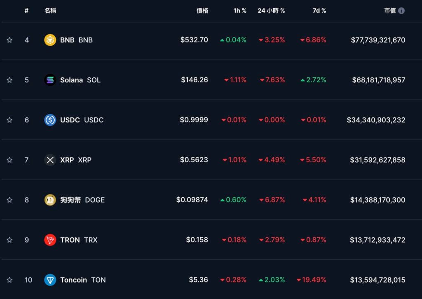Toggle the watchlist star for BNB
422x299 pixels.
(9, 40)
